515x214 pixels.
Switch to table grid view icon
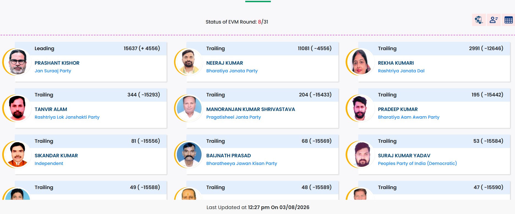(x=508, y=20)
